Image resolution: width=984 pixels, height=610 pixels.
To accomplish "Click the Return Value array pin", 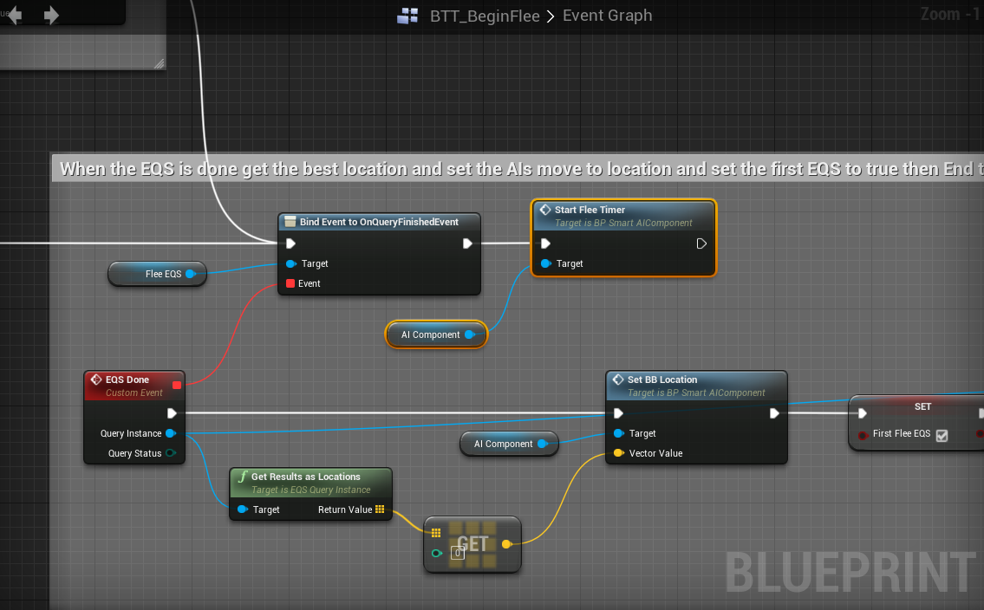I will click(x=380, y=509).
